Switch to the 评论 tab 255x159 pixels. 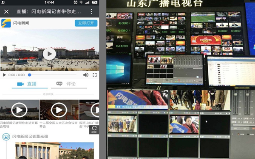[x=69, y=84]
